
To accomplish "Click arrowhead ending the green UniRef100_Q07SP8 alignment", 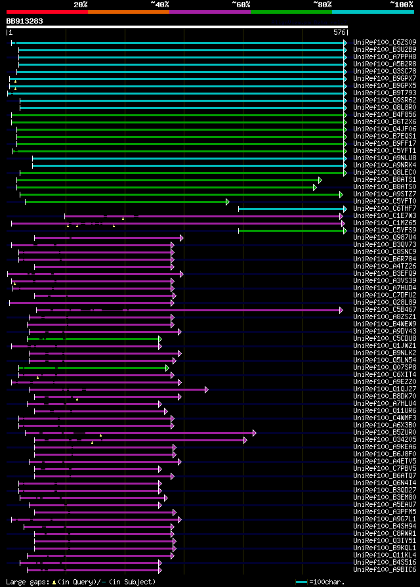I will click(x=167, y=368).
